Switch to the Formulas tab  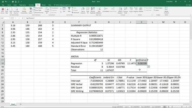(x=31, y=5)
